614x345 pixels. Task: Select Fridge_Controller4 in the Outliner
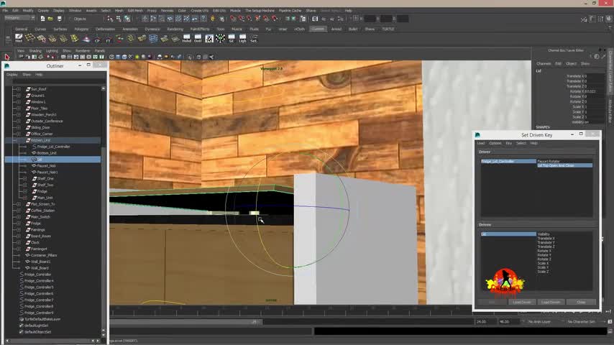(x=40, y=281)
